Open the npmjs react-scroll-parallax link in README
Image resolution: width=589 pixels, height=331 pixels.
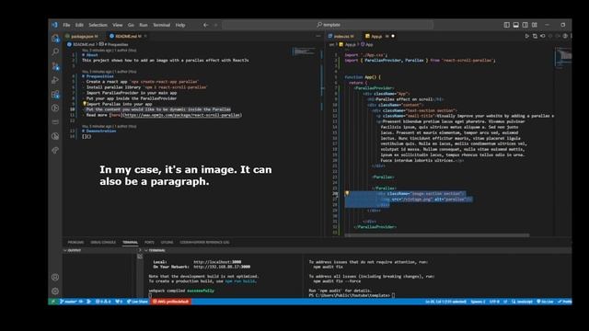pos(182,115)
